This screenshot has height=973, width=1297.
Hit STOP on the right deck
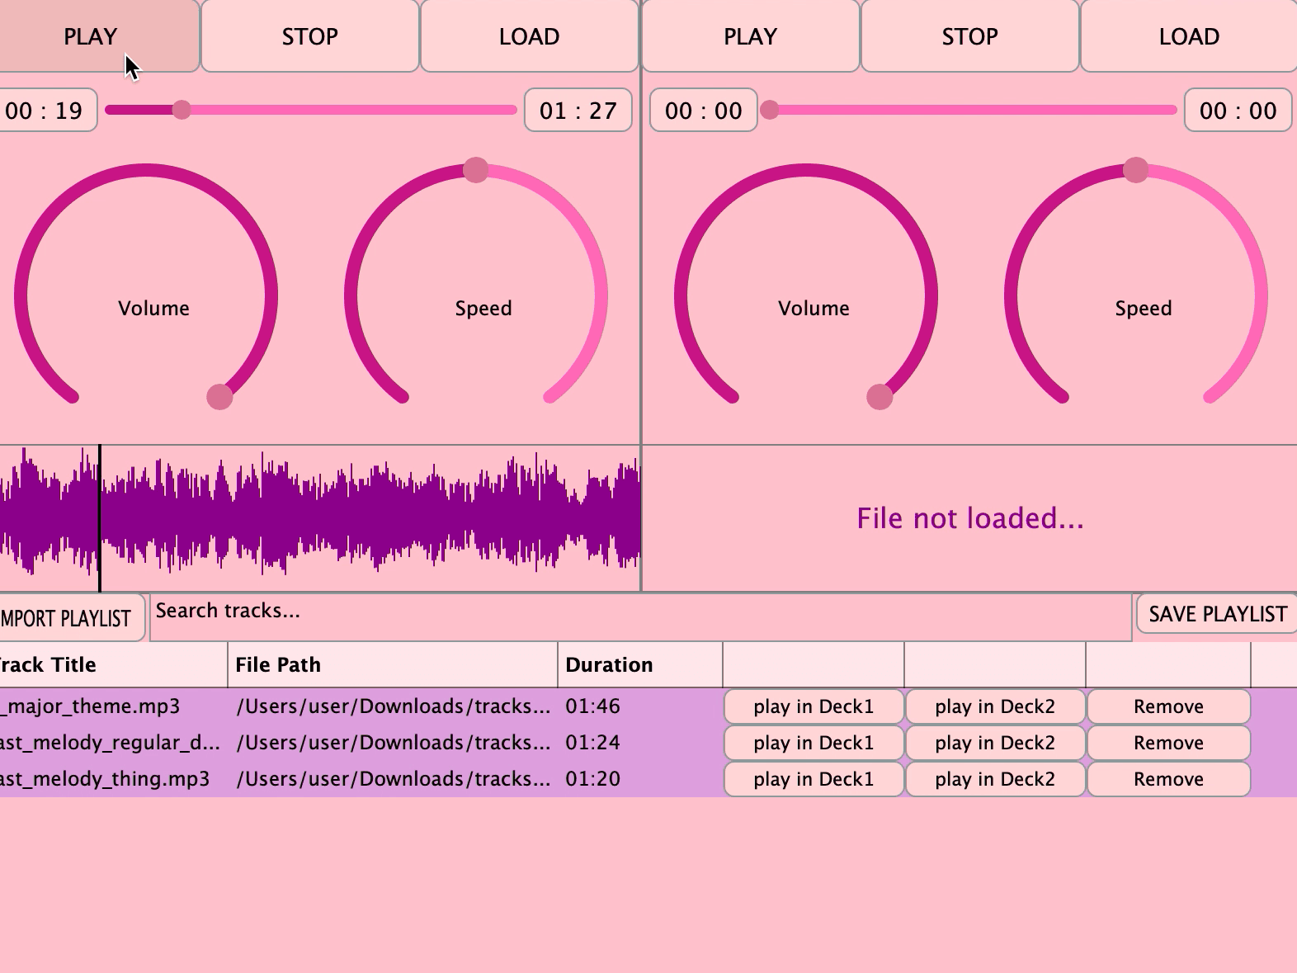click(x=969, y=36)
